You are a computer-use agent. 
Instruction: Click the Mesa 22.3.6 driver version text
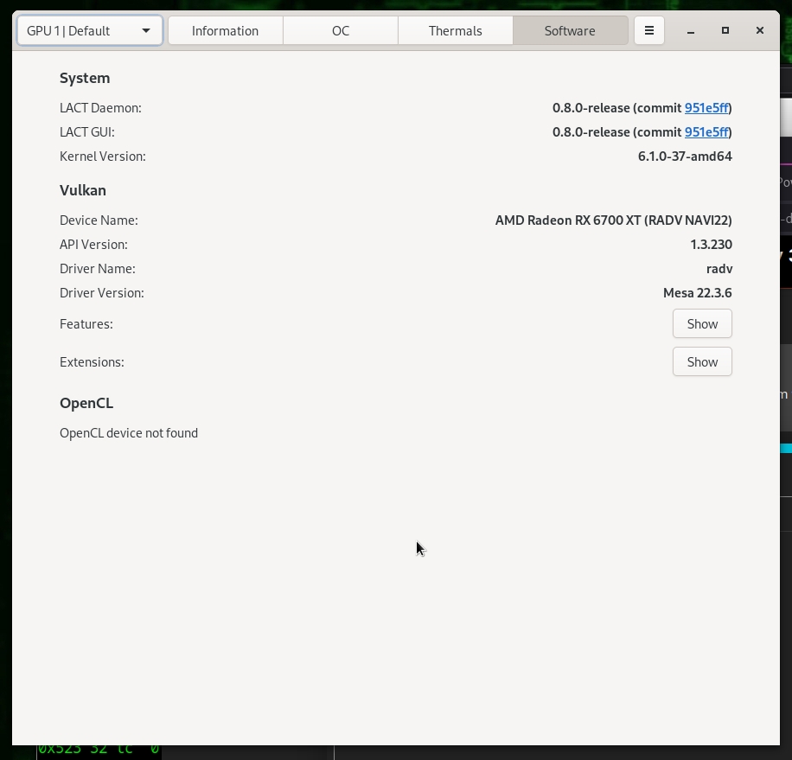(697, 293)
